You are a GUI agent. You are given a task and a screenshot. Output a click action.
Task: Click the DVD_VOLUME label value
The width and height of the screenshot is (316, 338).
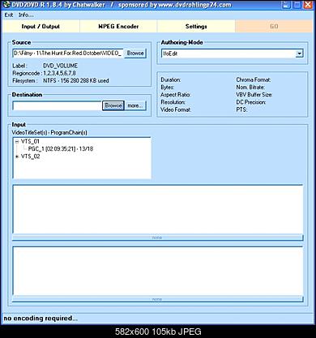pyautogui.click(x=60, y=66)
